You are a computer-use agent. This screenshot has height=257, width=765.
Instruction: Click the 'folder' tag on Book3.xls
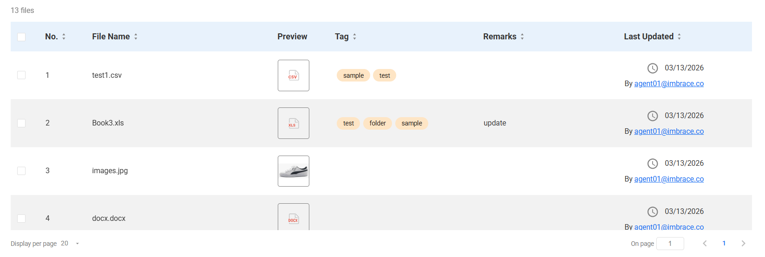click(378, 123)
